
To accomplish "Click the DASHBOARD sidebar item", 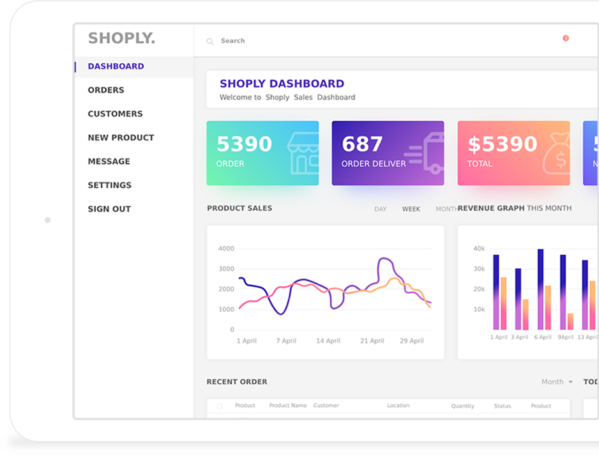I will pos(116,66).
